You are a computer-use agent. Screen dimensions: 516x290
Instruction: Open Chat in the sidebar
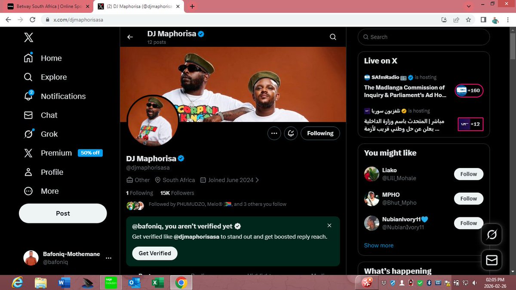coord(40,115)
